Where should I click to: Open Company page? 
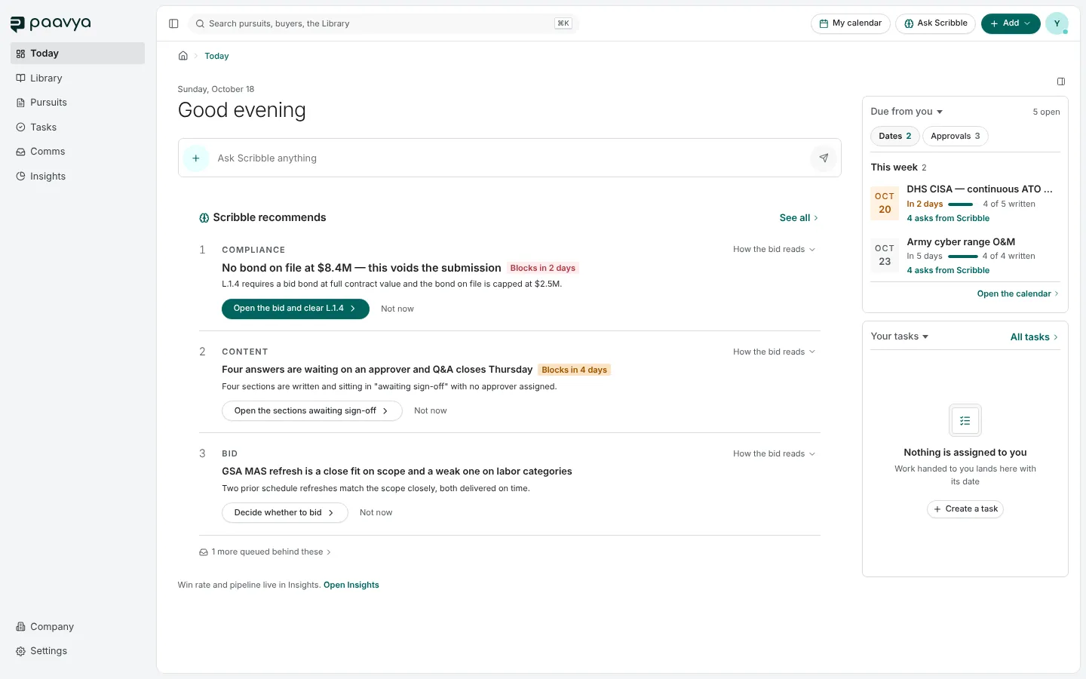coord(78,627)
